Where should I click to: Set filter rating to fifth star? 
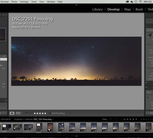[136, 119]
